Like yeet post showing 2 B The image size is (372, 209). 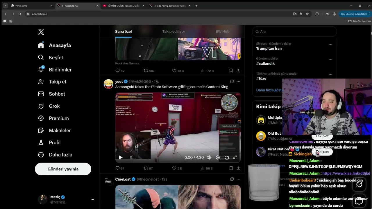(177, 168)
